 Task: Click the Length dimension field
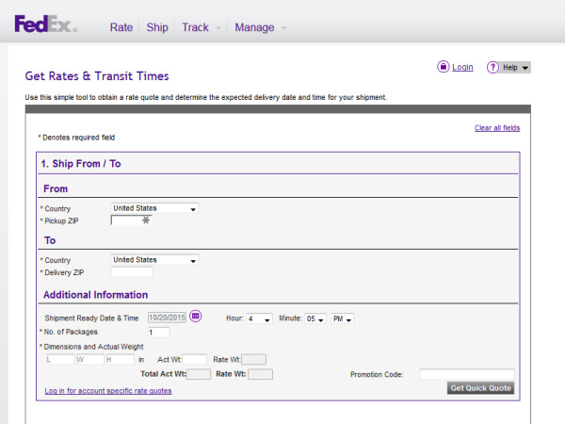point(60,360)
